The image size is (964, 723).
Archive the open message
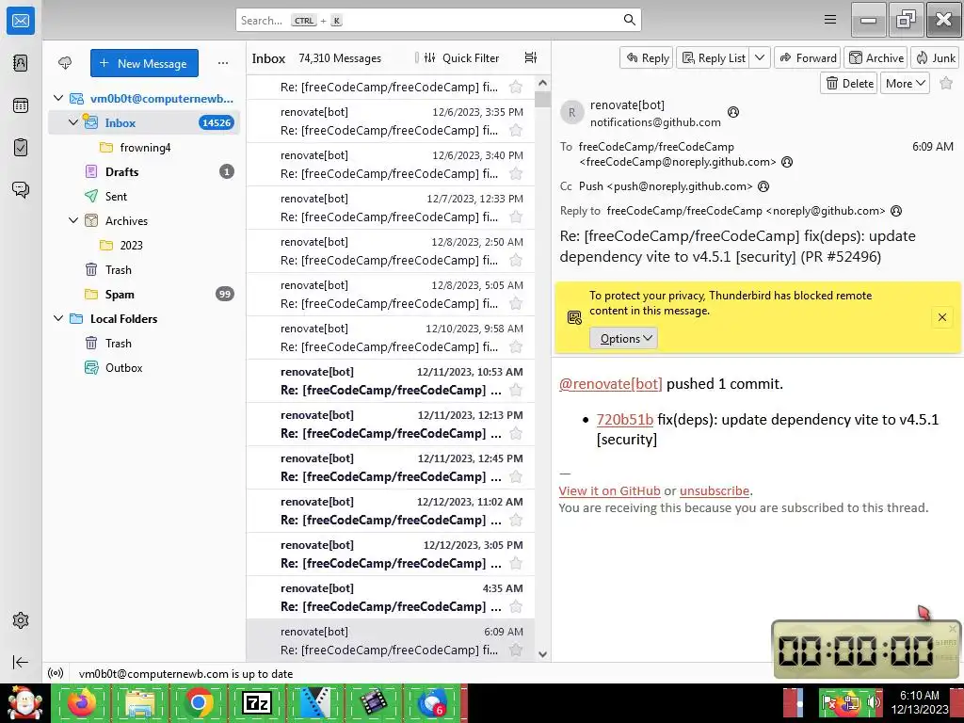coord(876,57)
